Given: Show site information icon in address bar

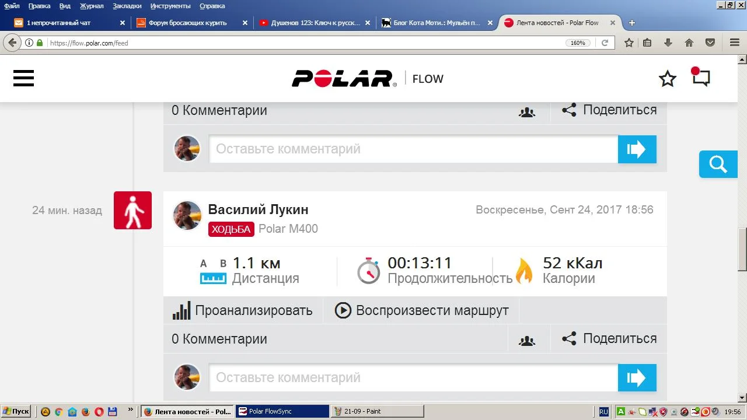Looking at the screenshot, I should 29,43.
